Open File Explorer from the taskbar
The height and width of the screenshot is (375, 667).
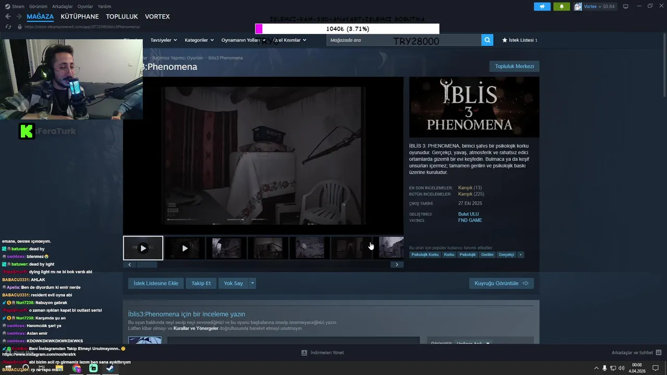(x=59, y=368)
